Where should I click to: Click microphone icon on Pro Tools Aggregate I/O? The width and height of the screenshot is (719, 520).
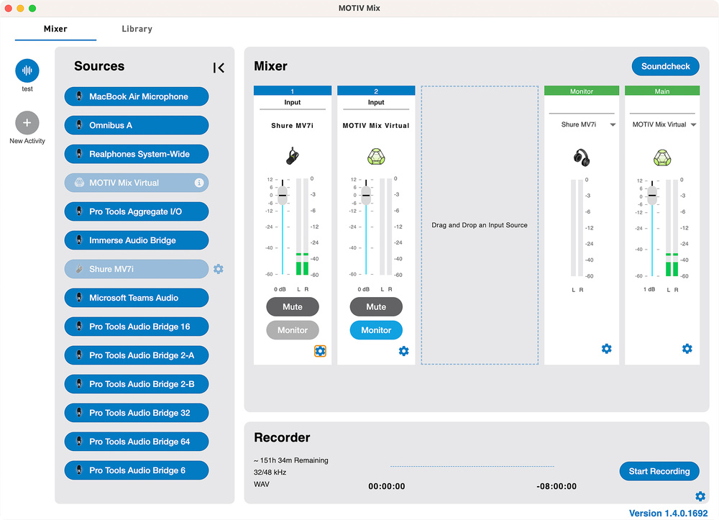pyautogui.click(x=79, y=211)
